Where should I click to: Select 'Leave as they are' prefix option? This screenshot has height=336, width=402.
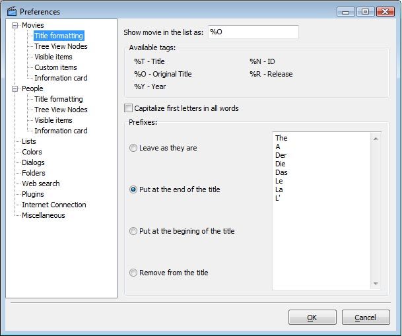133,148
